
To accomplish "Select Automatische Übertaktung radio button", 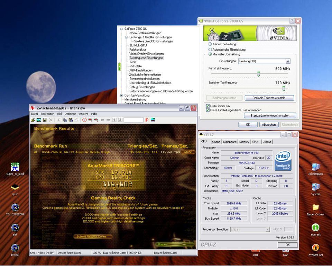I will click(210, 50).
